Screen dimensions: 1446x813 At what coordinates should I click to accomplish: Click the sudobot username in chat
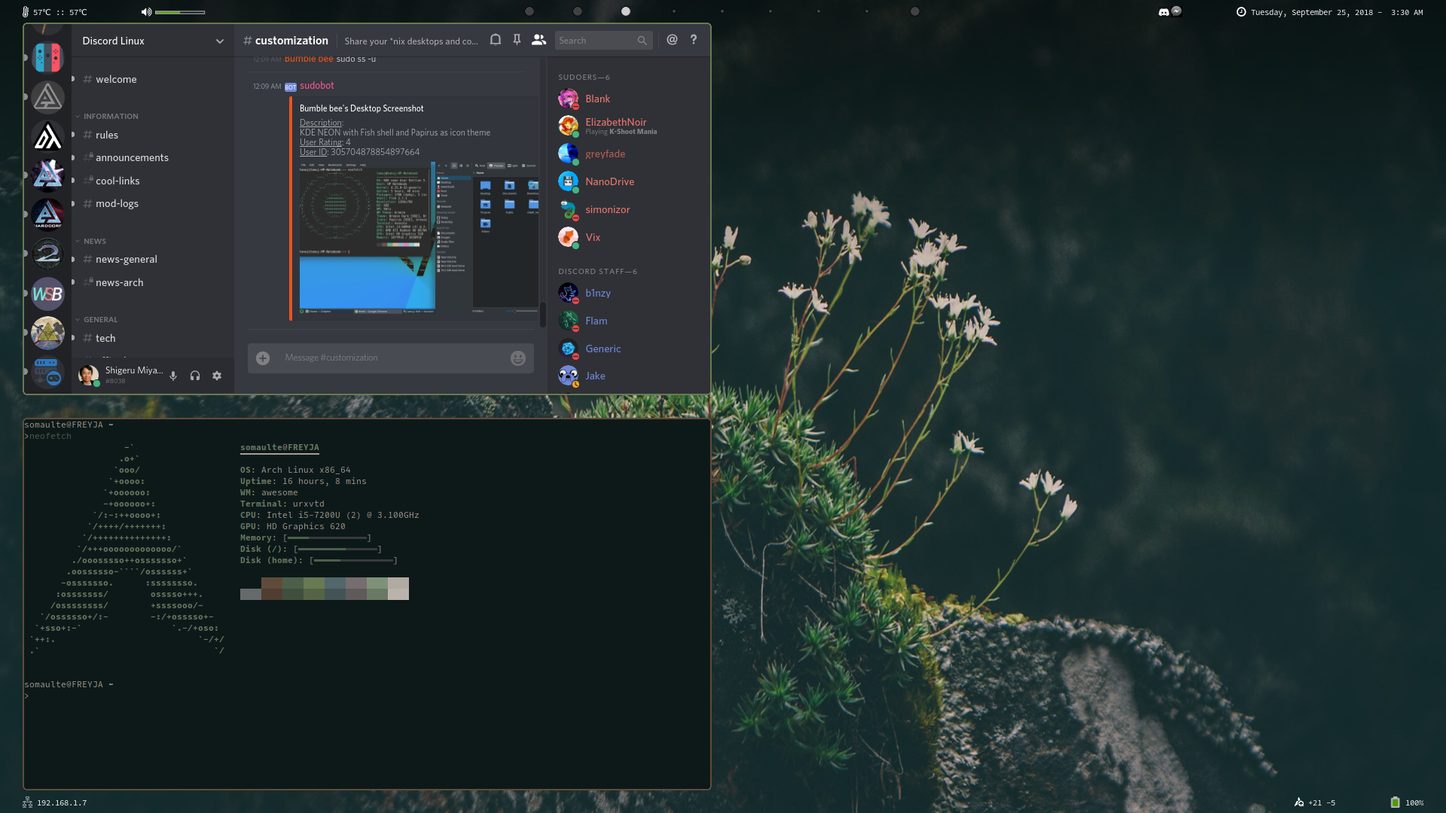[316, 86]
